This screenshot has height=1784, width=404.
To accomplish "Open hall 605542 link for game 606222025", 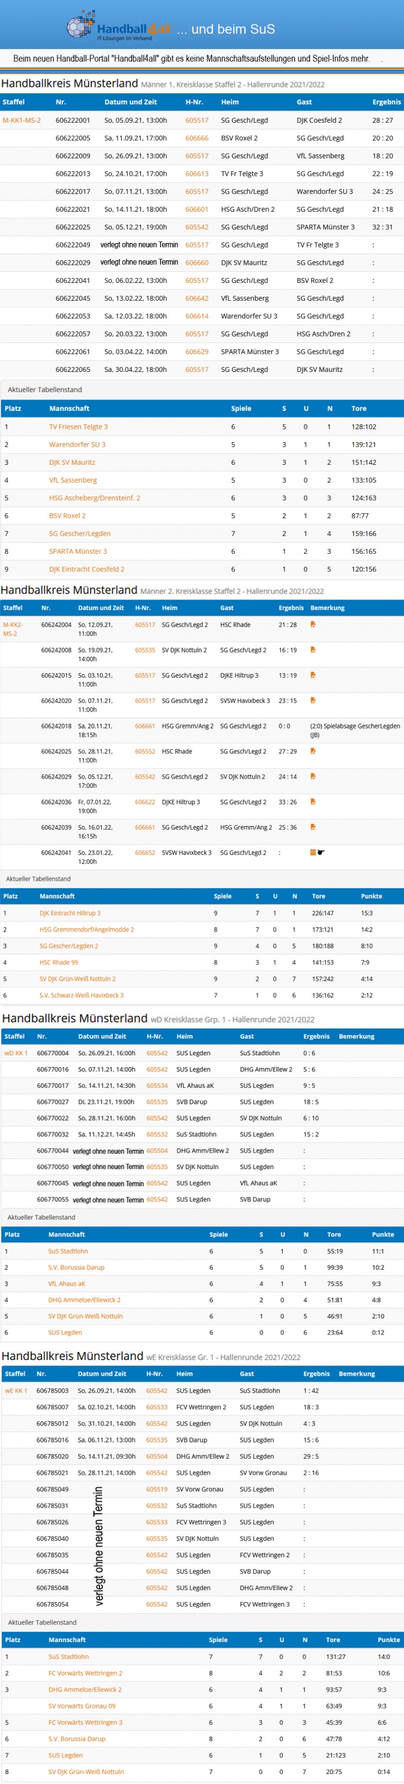I will [x=196, y=227].
